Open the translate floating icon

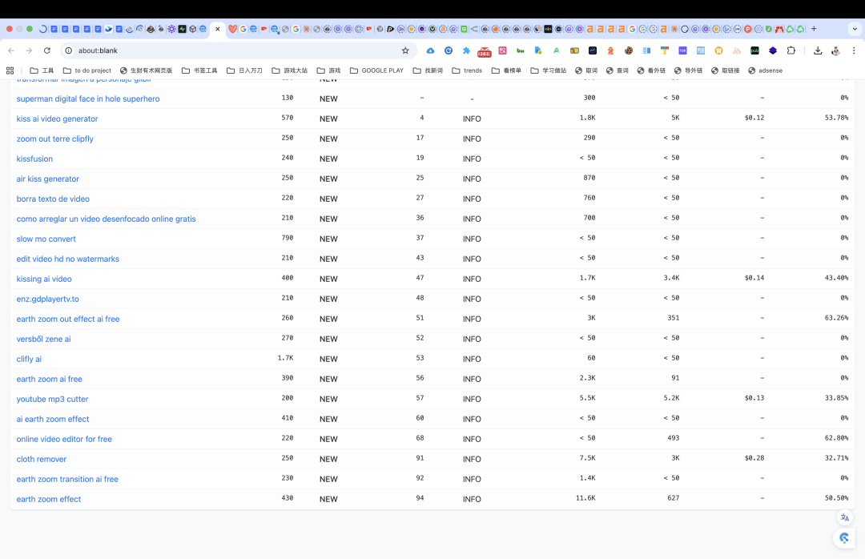[845, 517]
